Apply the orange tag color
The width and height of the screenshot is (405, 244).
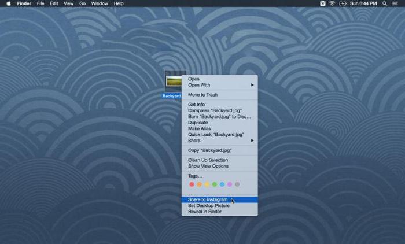(200, 184)
